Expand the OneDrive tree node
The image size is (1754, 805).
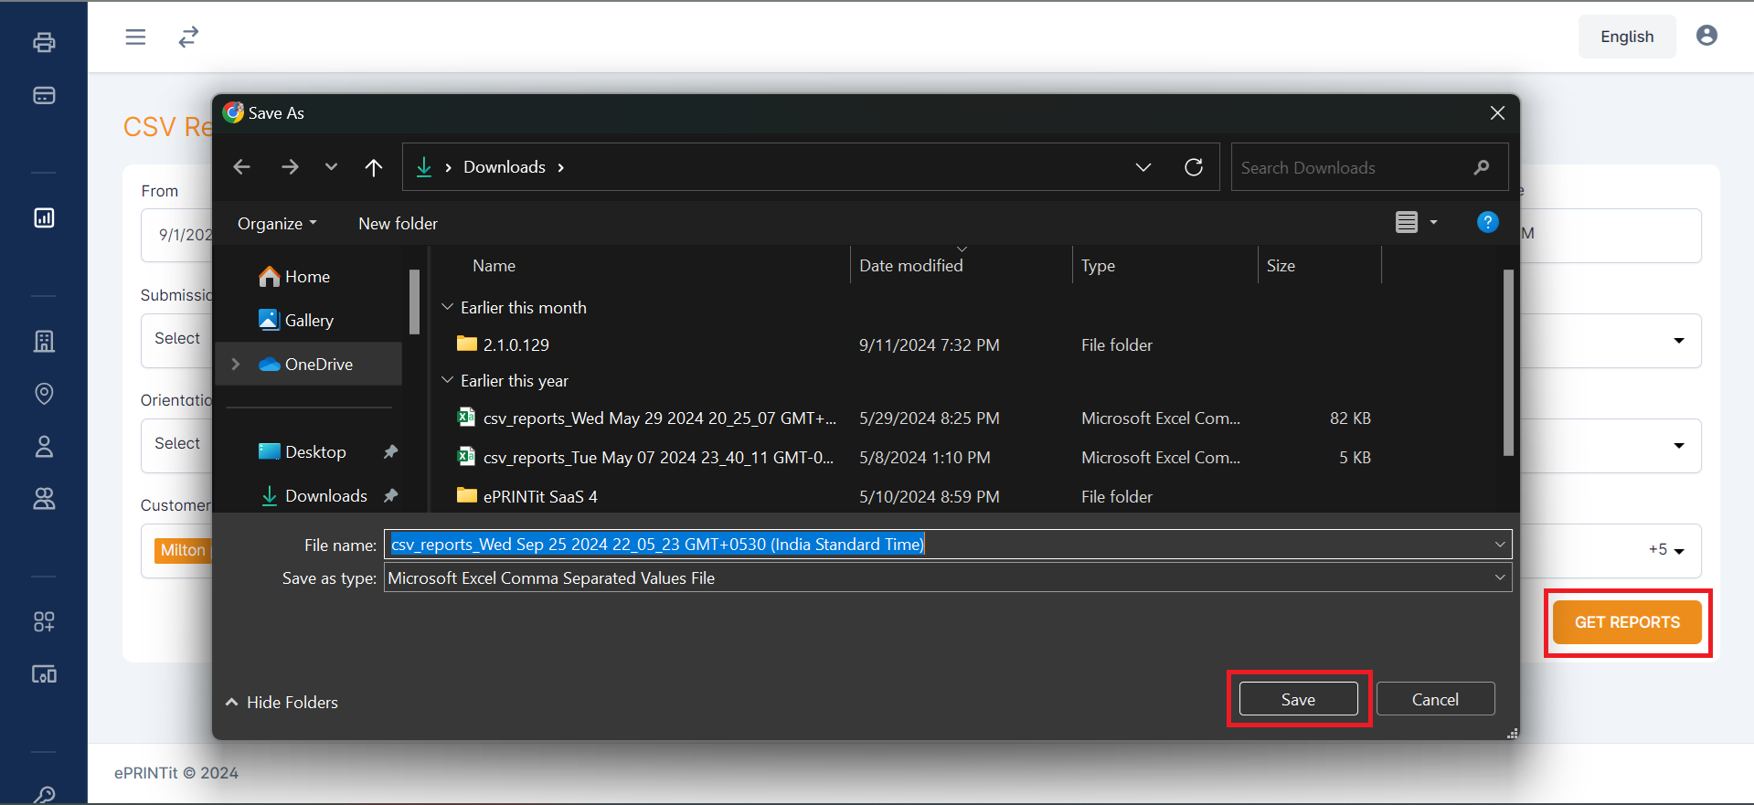pos(236,364)
